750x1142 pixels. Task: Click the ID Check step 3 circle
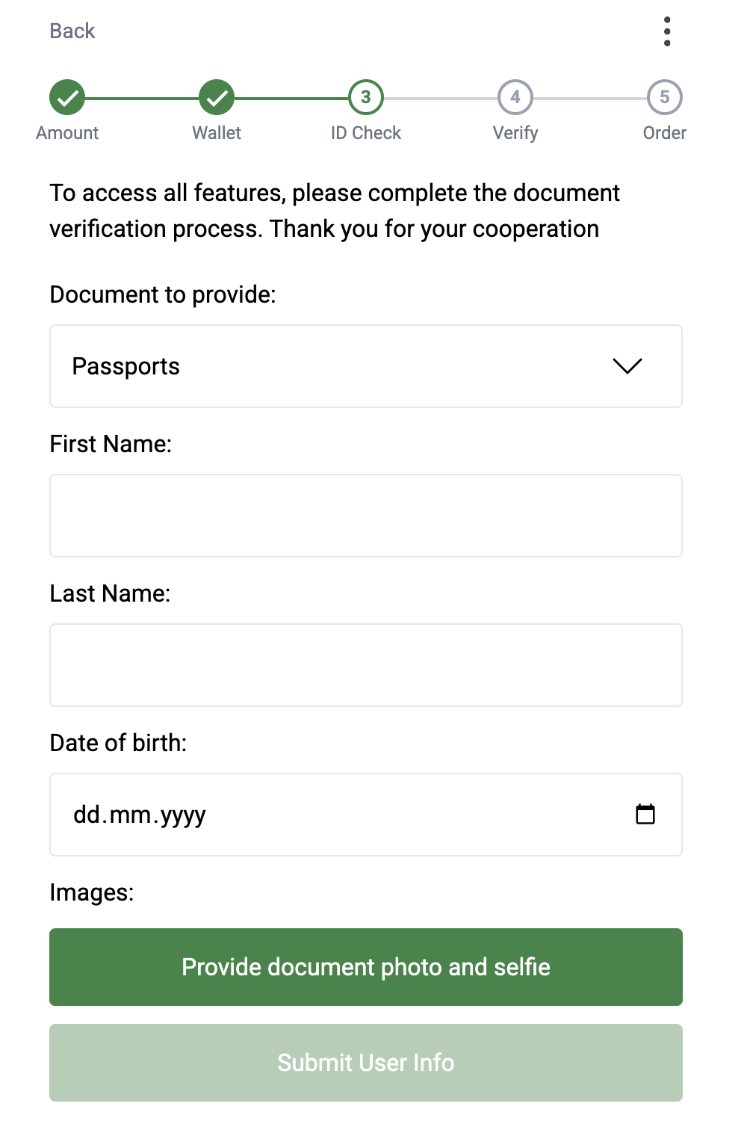point(366,97)
